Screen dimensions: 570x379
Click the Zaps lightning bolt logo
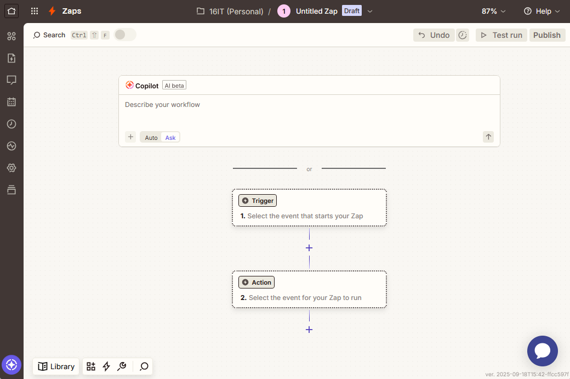tap(53, 12)
